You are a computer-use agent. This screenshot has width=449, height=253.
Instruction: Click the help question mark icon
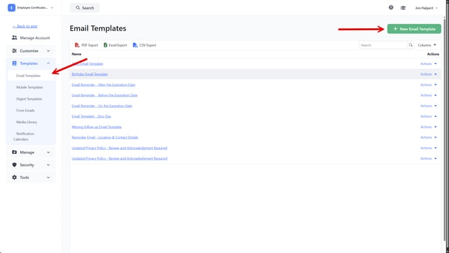(391, 8)
